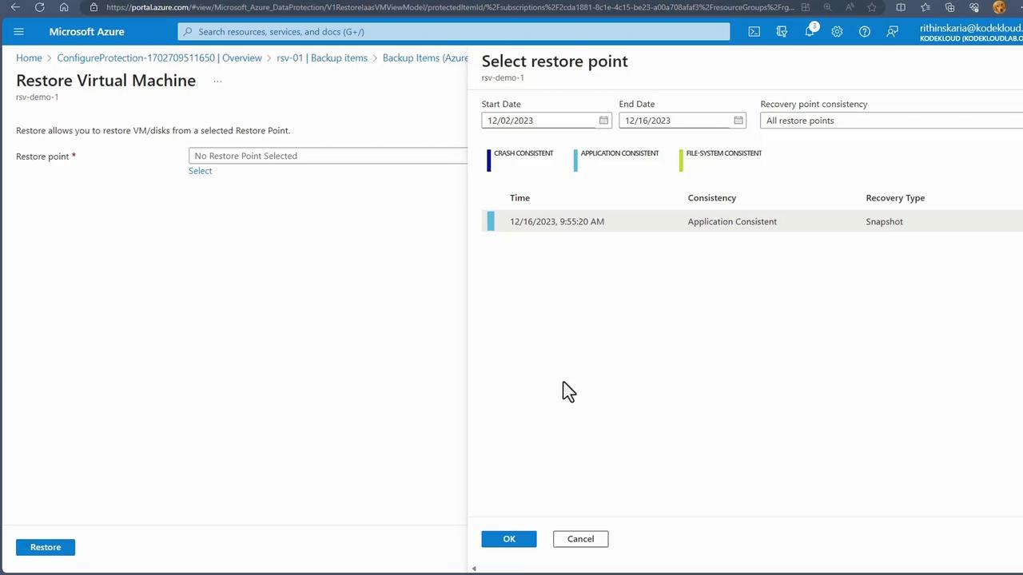The width and height of the screenshot is (1023, 575).
Task: Open the Directories and subscriptions filter icon
Action: point(782,32)
